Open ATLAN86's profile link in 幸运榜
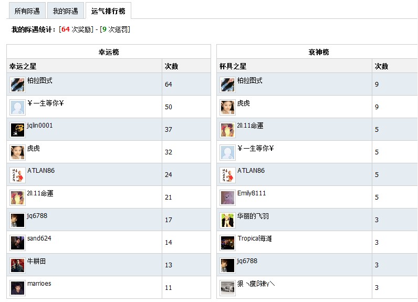418x302 pixels. pyautogui.click(x=41, y=171)
